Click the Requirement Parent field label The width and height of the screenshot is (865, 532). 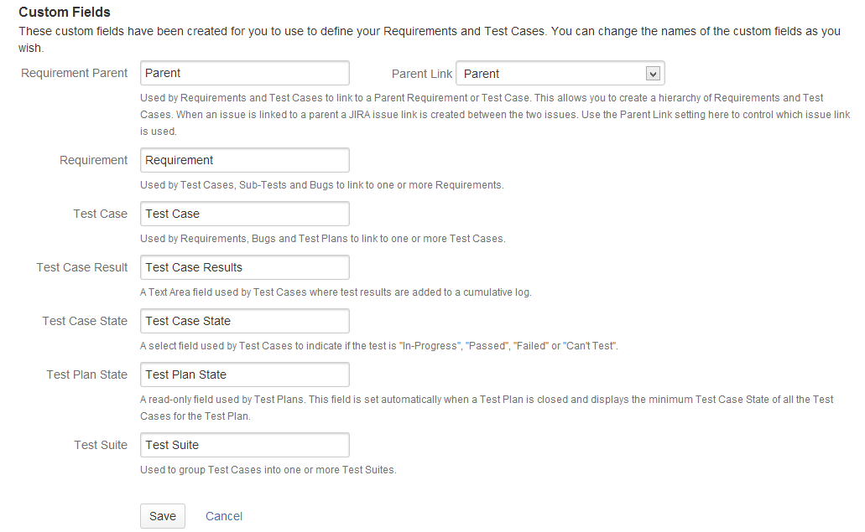[x=74, y=73]
